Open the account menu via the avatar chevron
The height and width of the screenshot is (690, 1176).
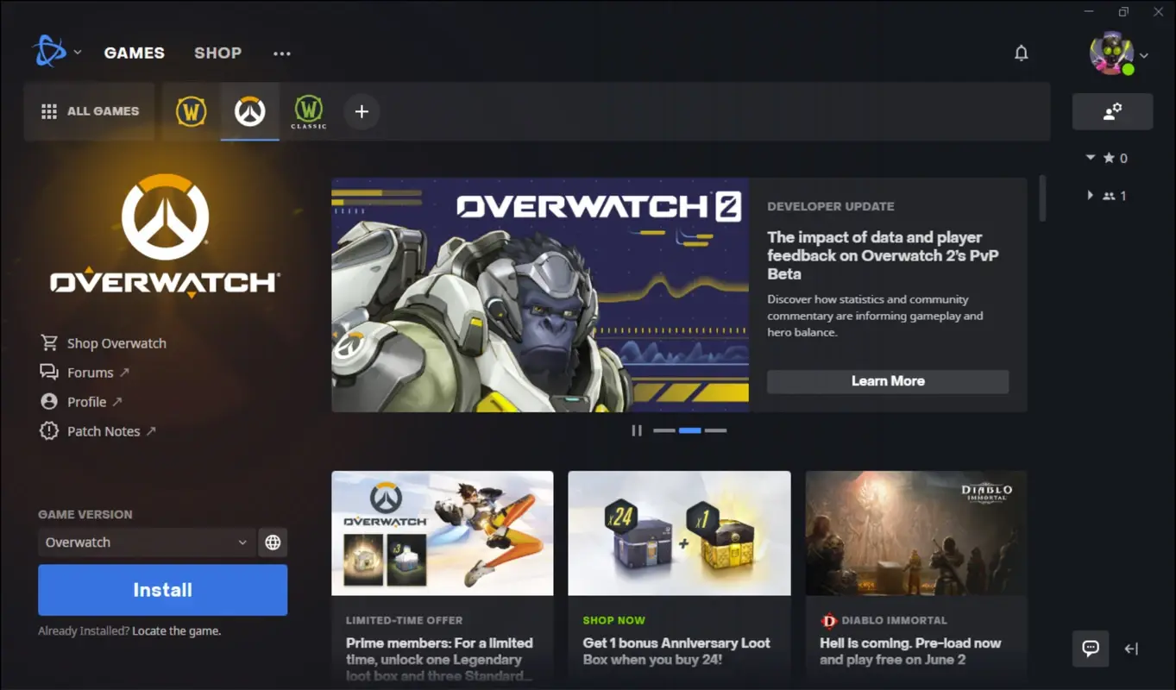[x=1143, y=54]
